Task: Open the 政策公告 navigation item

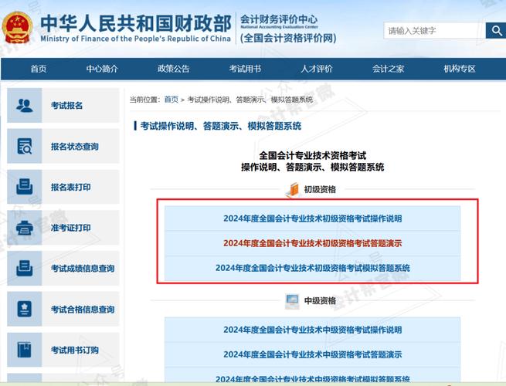Action: [173, 69]
